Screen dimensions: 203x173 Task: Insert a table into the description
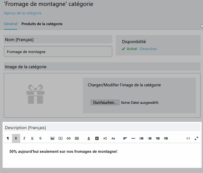[x=77, y=138]
